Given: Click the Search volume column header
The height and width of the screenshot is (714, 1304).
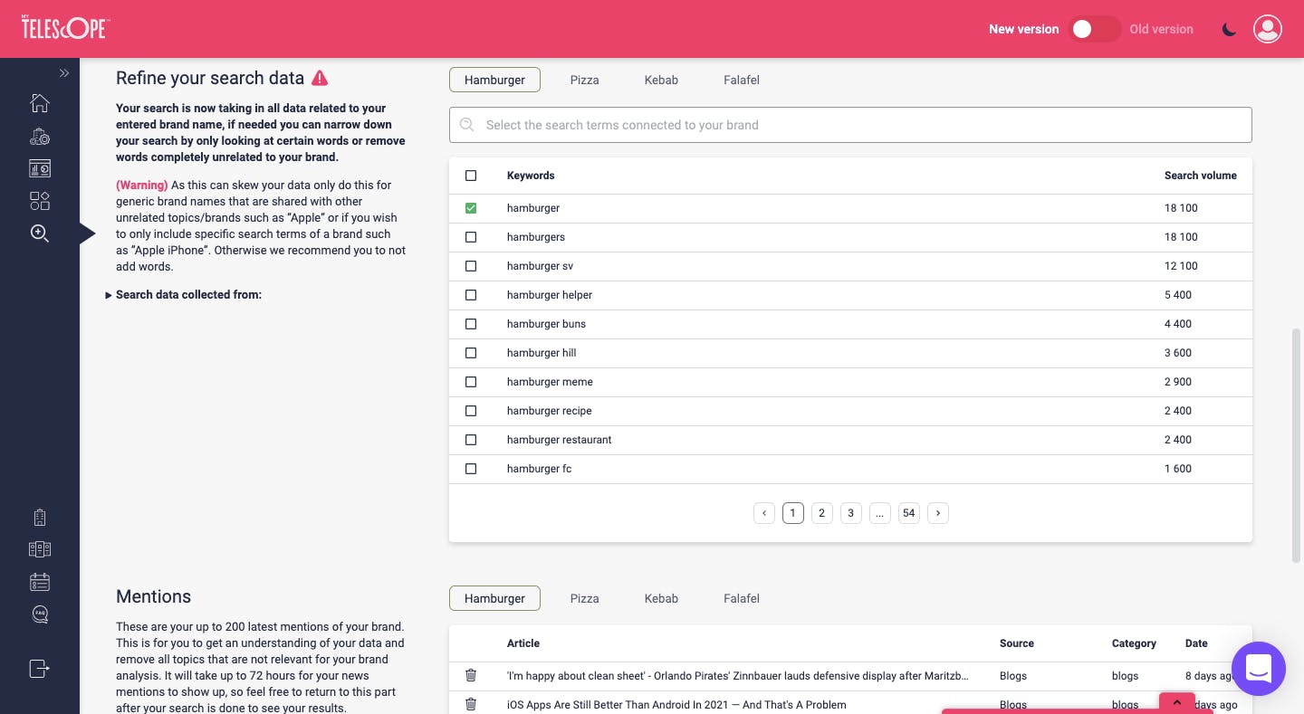Looking at the screenshot, I should [x=1201, y=176].
